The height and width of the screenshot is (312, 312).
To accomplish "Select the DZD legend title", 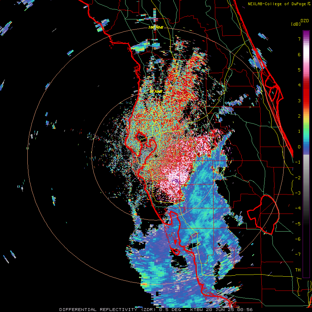I will click(305, 21).
